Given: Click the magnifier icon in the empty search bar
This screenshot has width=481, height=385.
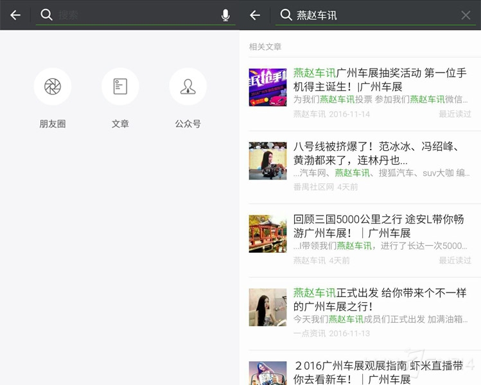Looking at the screenshot, I should click(46, 15).
